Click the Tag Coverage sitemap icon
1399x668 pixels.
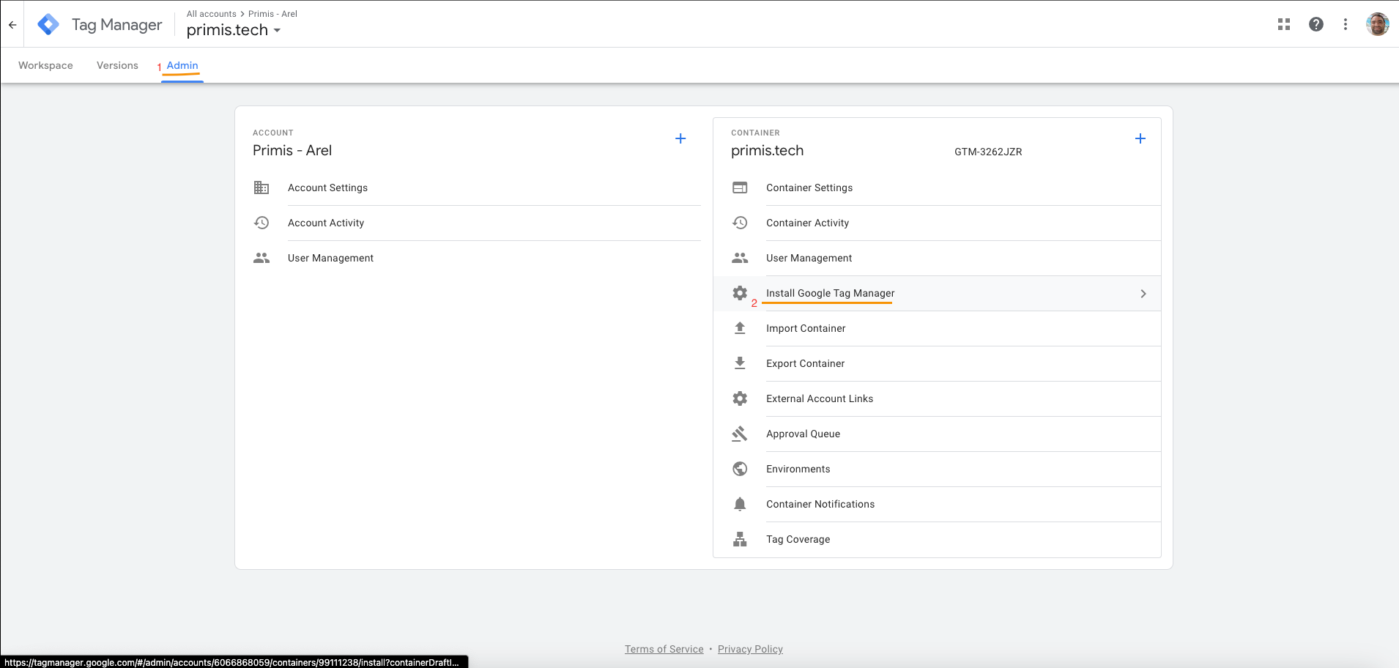click(x=740, y=539)
